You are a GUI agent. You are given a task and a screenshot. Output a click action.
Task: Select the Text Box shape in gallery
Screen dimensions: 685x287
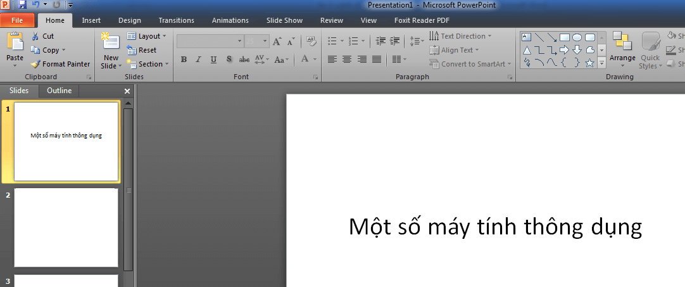coord(526,37)
